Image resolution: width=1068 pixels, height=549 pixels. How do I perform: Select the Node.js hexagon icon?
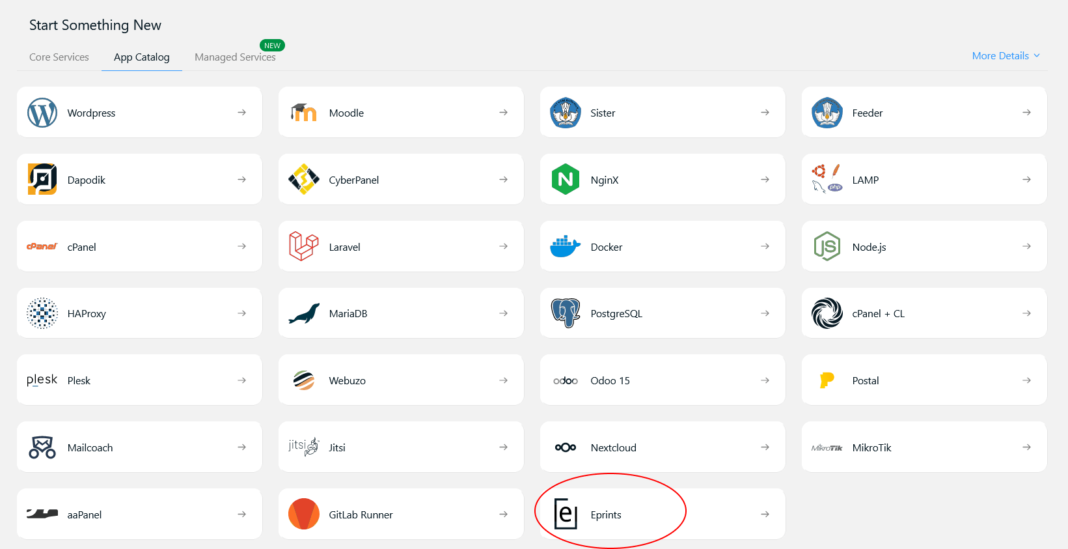coord(827,247)
